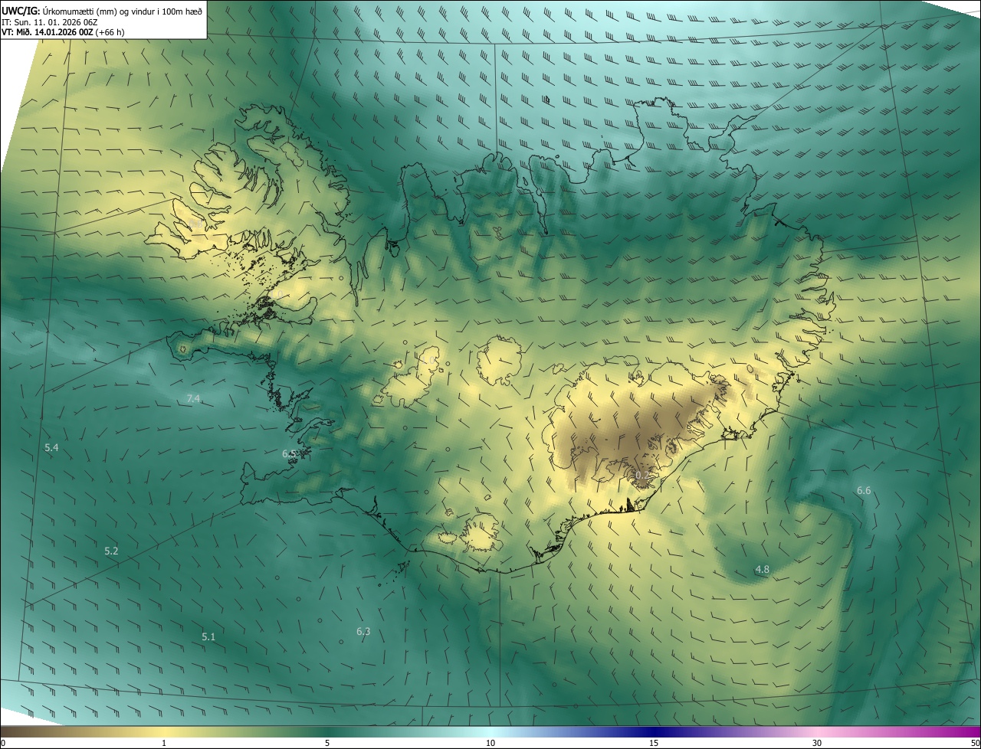981x749 pixels.
Task: Click the colorbar tick label 0
Action: [3, 743]
